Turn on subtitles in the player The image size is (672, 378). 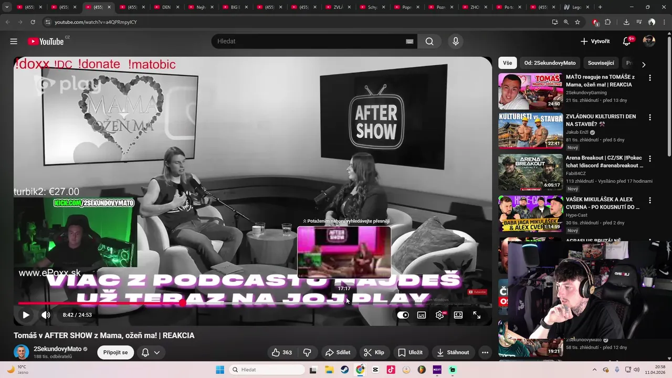[x=422, y=315]
